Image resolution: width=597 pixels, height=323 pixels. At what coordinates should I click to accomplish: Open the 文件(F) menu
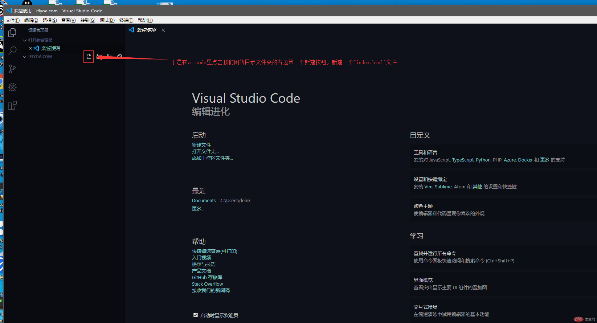[13, 20]
